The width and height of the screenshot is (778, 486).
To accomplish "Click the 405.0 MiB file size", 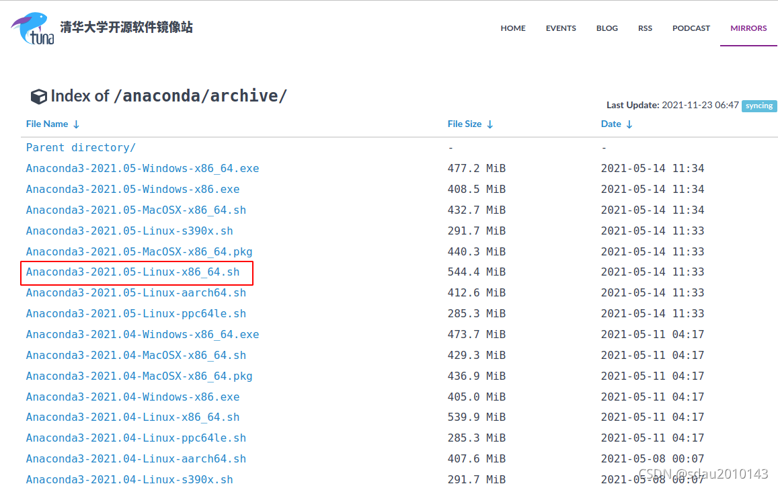I will 476,397.
